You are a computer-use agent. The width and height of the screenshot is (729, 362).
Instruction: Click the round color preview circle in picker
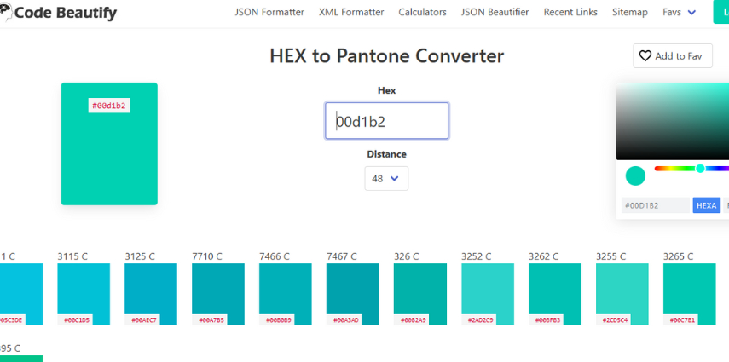click(x=635, y=176)
